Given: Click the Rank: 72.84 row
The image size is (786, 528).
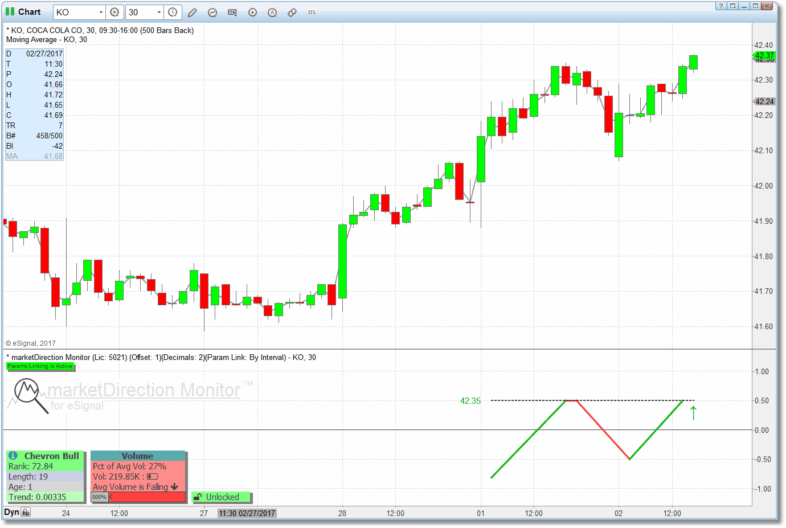Looking at the screenshot, I should 45,466.
